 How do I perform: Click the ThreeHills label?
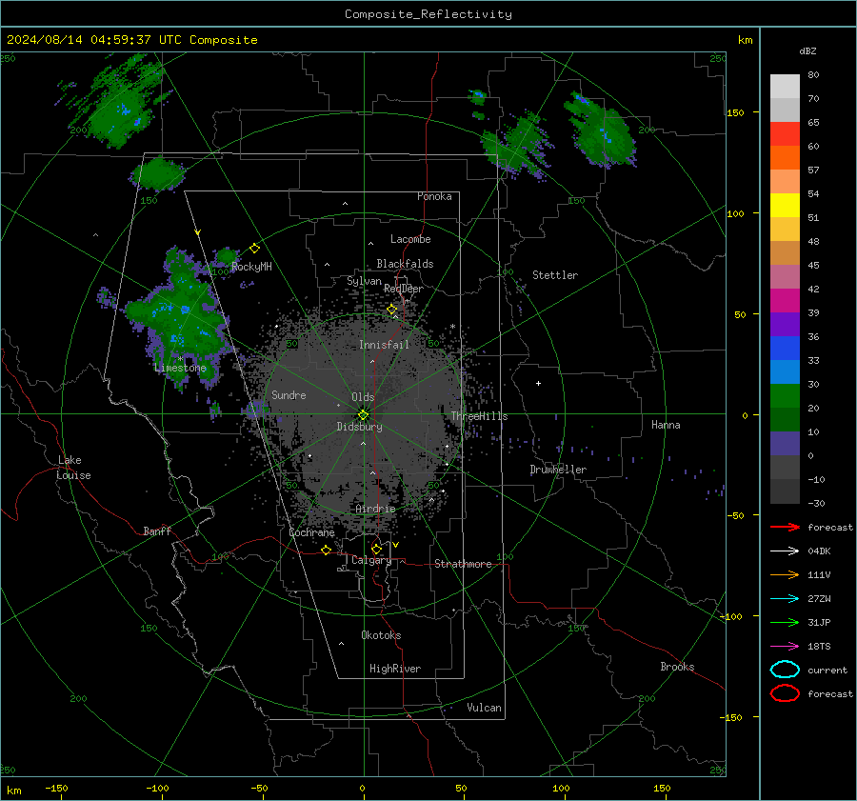tap(479, 416)
